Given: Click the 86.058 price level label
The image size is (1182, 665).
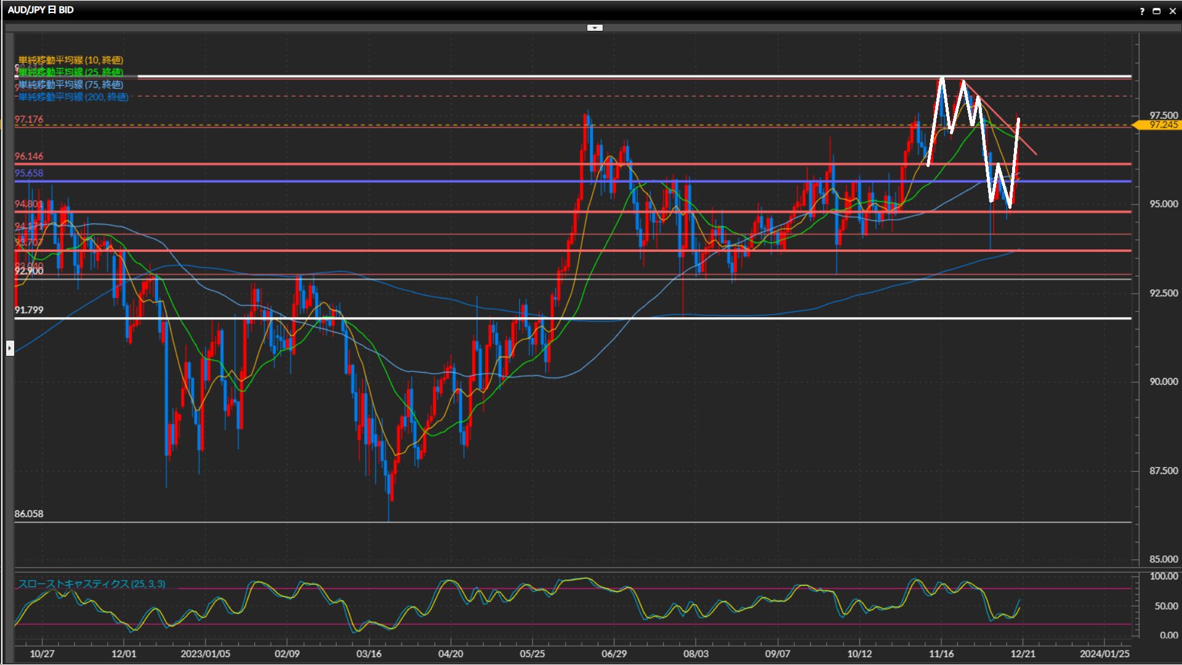Looking at the screenshot, I should coord(29,514).
